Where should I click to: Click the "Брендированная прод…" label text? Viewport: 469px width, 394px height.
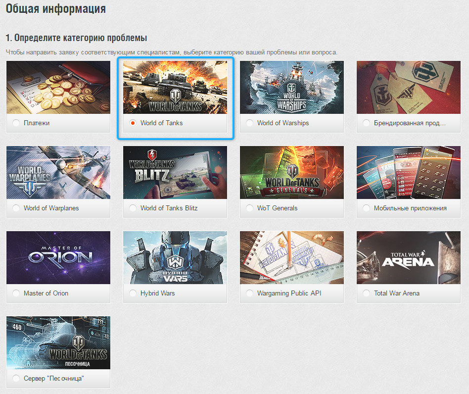[410, 123]
